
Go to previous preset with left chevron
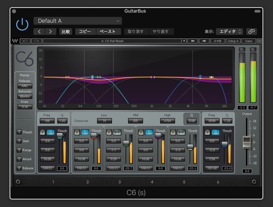[x=39, y=32]
